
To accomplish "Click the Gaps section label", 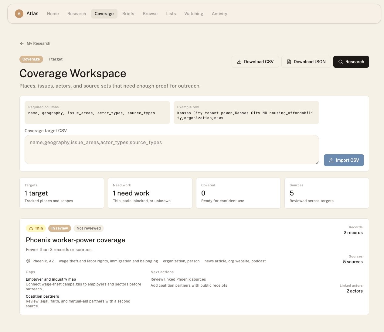I will 30,272.
